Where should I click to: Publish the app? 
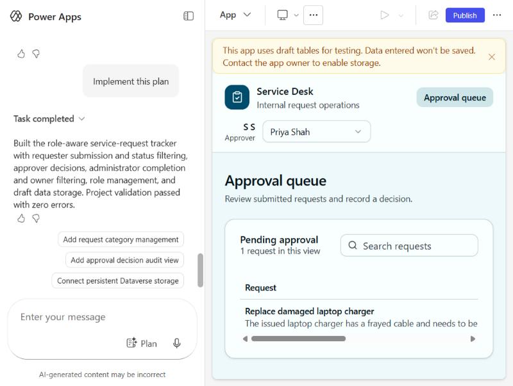pyautogui.click(x=465, y=15)
